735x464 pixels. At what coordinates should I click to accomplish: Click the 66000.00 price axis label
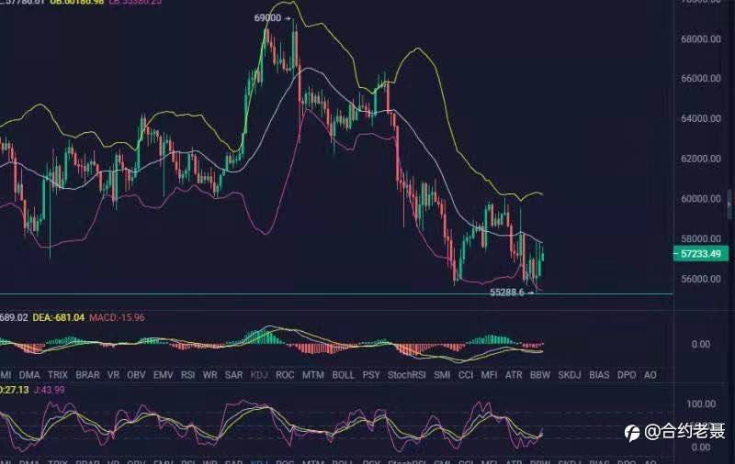[701, 78]
